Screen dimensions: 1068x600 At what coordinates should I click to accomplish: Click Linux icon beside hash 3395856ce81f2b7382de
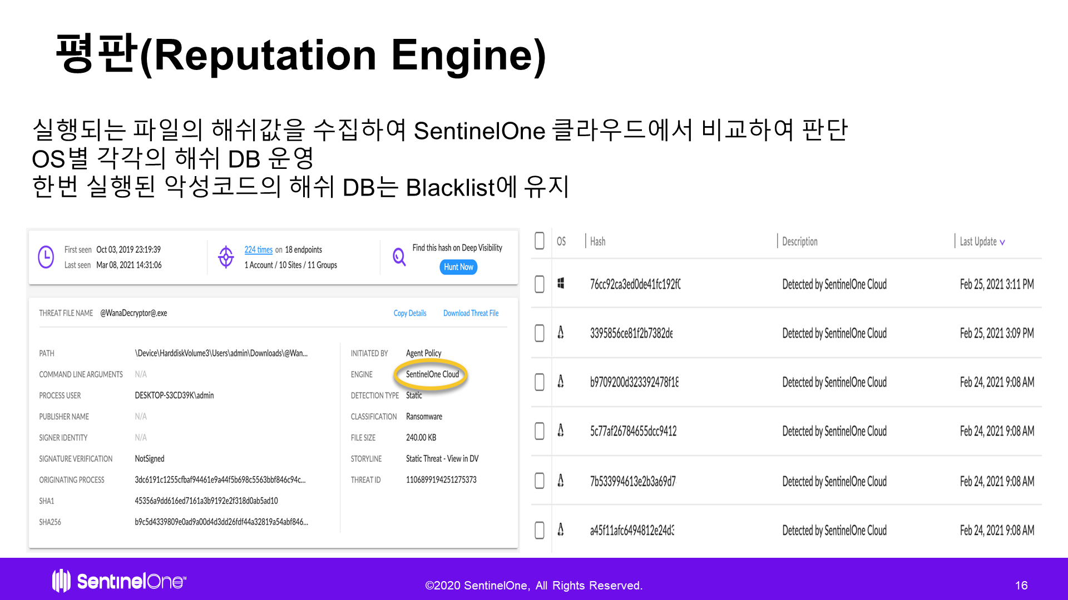pos(561,333)
